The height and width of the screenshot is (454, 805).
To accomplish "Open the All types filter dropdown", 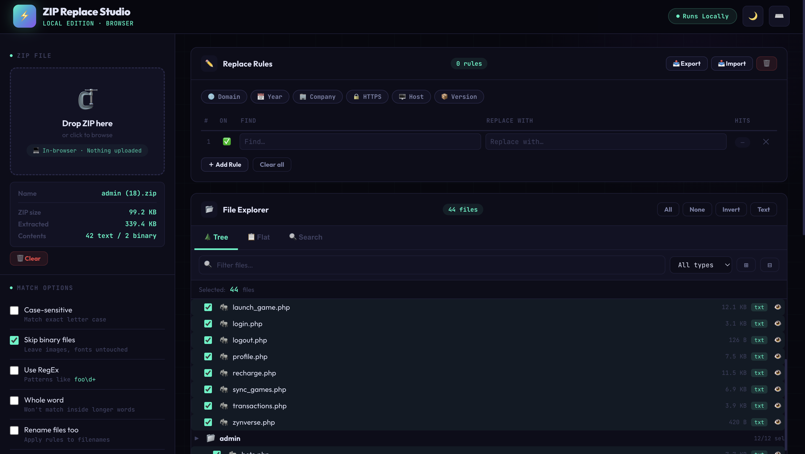I will pyautogui.click(x=701, y=265).
